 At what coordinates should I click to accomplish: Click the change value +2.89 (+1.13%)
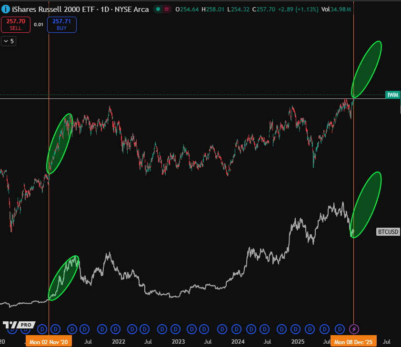[x=298, y=10]
